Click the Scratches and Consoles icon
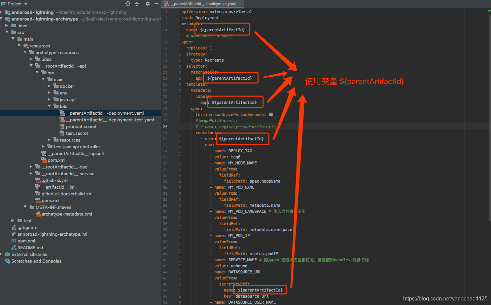The width and height of the screenshot is (491, 305). coord(8,261)
